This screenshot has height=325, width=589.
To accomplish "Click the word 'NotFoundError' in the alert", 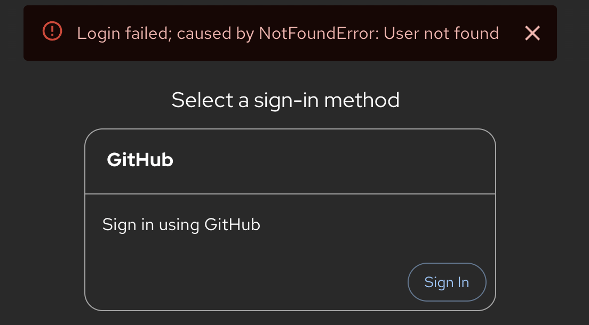I will 319,34.
